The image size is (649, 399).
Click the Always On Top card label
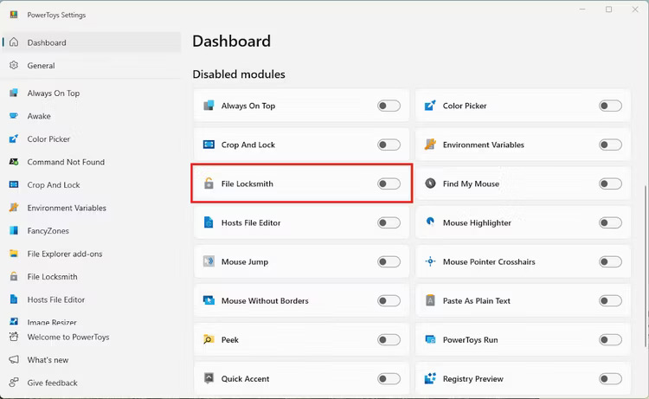(x=248, y=106)
